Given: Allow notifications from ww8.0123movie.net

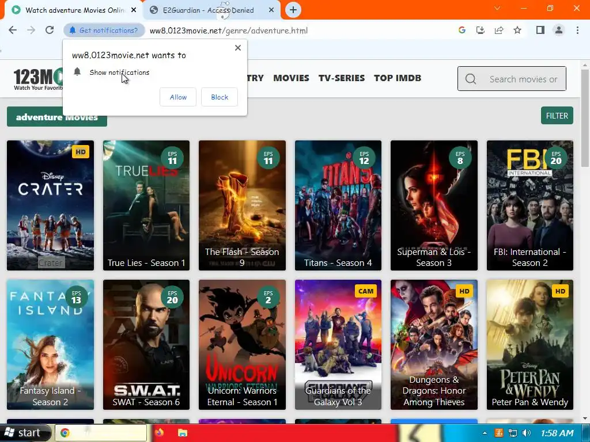Looking at the screenshot, I should tap(178, 97).
